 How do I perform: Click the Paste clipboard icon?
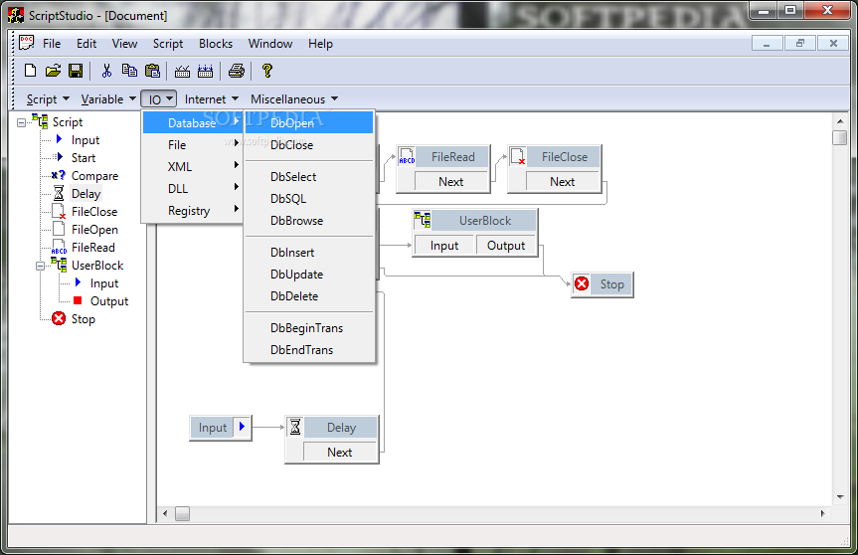152,71
